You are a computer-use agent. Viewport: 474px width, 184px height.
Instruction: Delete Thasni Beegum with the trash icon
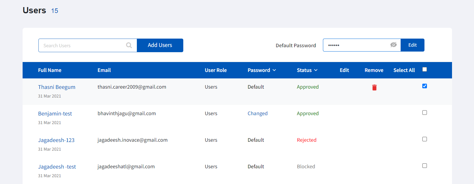374,87
